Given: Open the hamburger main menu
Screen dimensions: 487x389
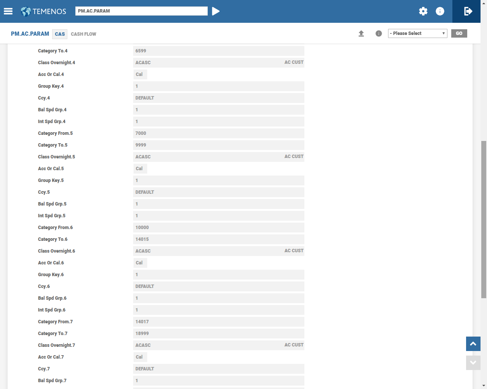Looking at the screenshot, I should (x=8, y=11).
